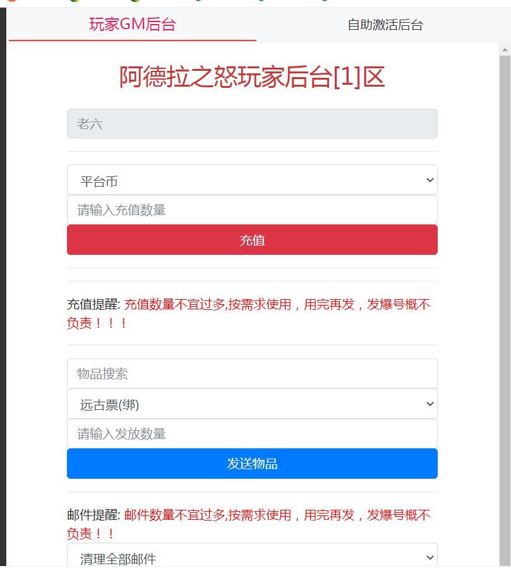This screenshot has height=573, width=511.
Task: Click the red 充值提醒 warning text
Action: pyautogui.click(x=277, y=305)
